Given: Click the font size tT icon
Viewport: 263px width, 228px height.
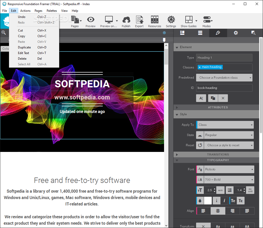Looking at the screenshot, I should [x=200, y=190].
